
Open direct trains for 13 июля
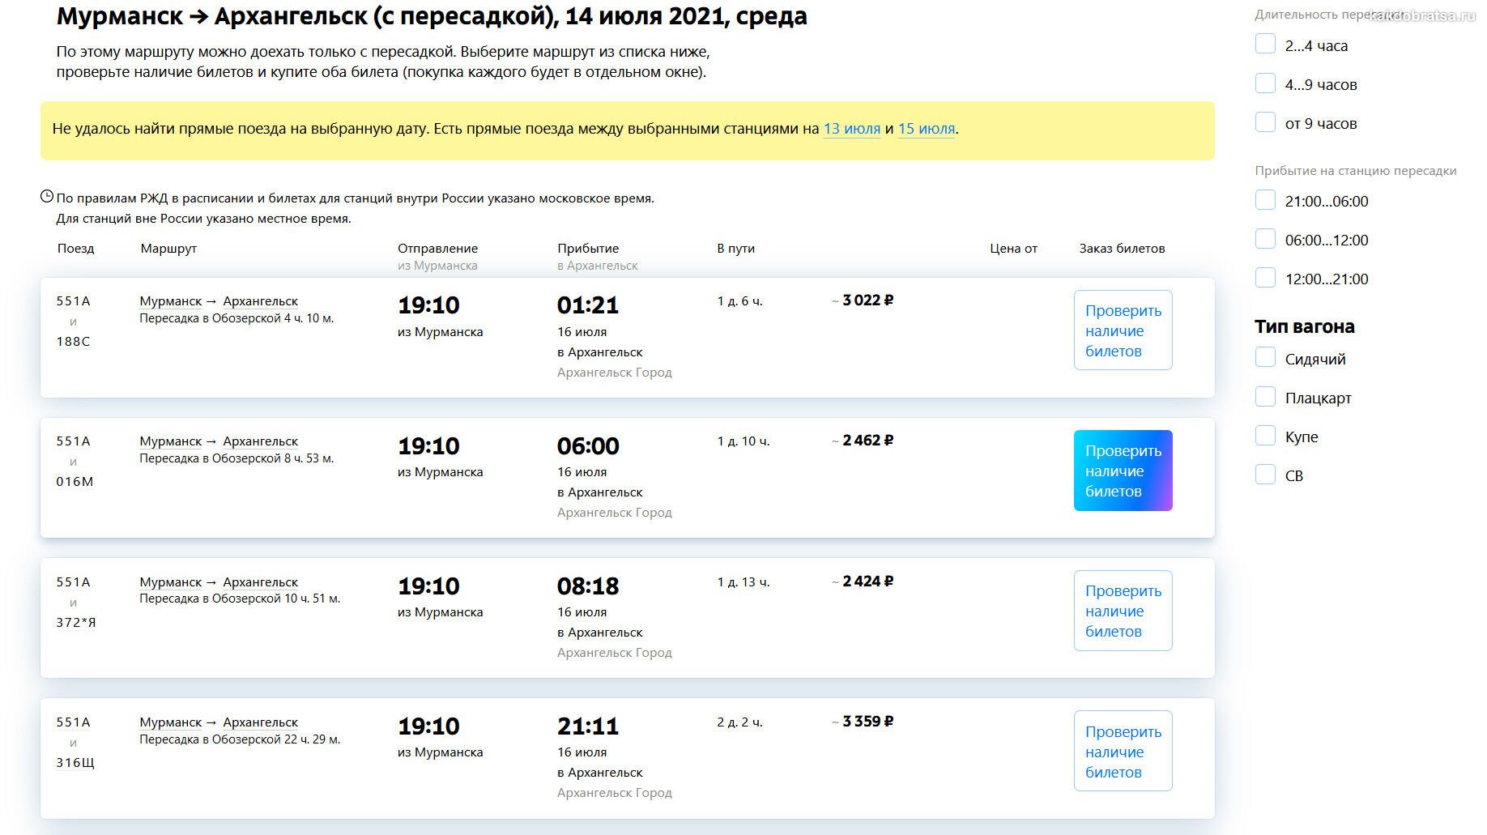(x=851, y=129)
